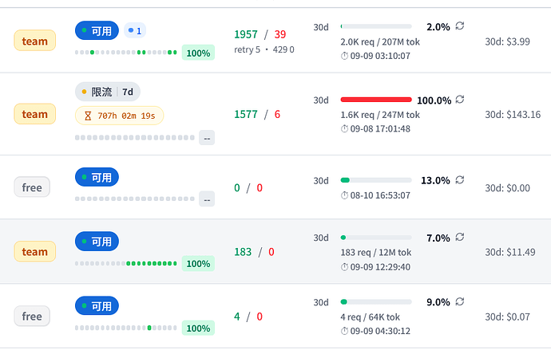Image resolution: width=551 pixels, height=350 pixels.
Task: Click the 2.0% usage progress bar
Action: click(x=376, y=26)
